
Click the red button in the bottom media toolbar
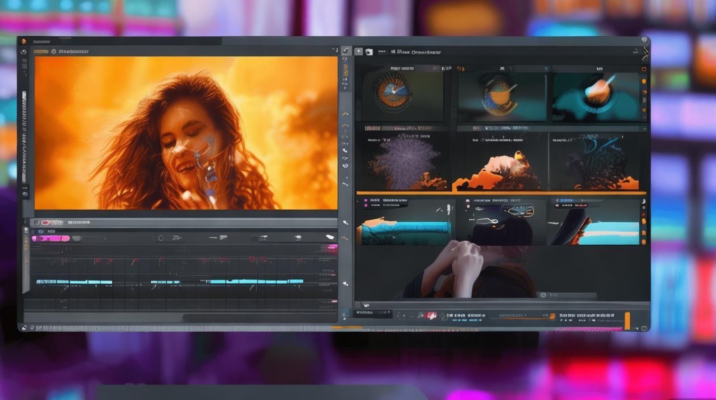(x=428, y=316)
